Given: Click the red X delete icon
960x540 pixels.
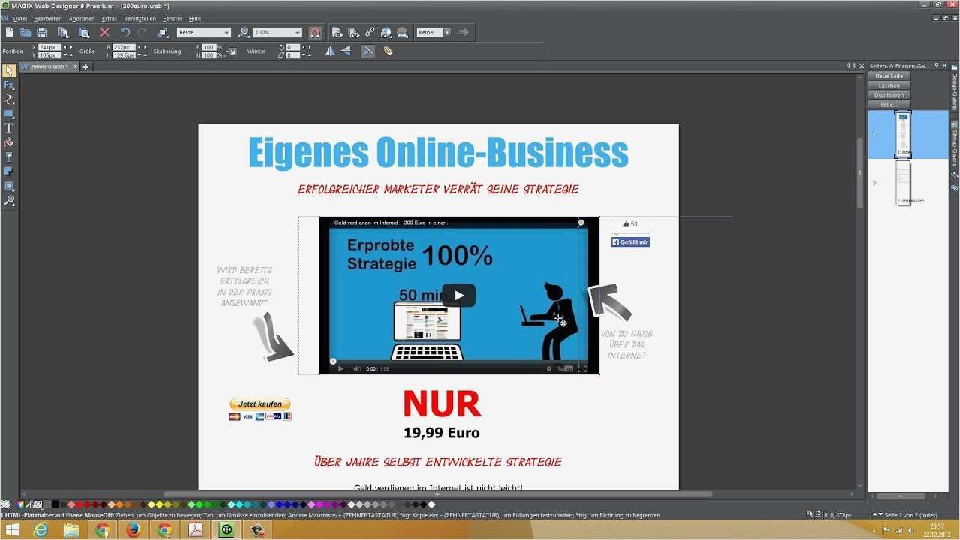Looking at the screenshot, I should pos(104,32).
